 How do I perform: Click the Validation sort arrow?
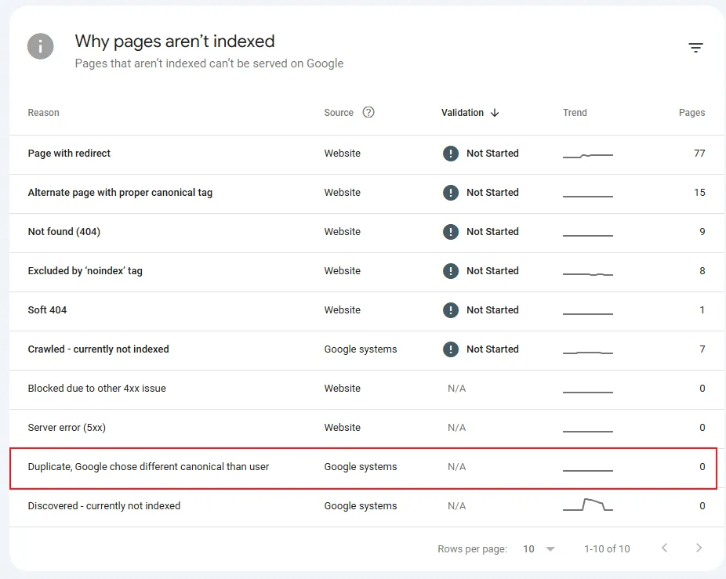click(x=495, y=113)
